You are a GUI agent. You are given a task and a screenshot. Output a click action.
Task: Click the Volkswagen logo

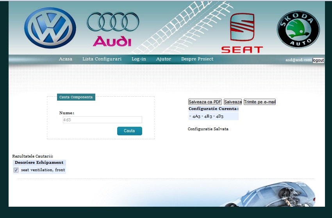(x=50, y=28)
